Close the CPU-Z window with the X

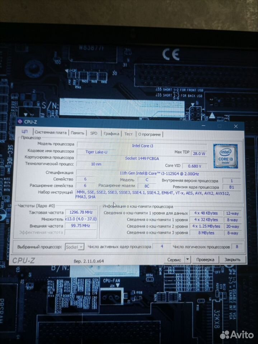pyautogui.click(x=235, y=126)
